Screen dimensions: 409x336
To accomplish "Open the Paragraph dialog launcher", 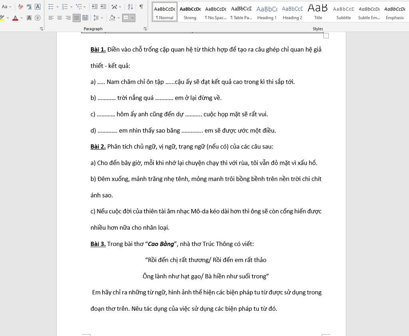I will coord(145,29).
